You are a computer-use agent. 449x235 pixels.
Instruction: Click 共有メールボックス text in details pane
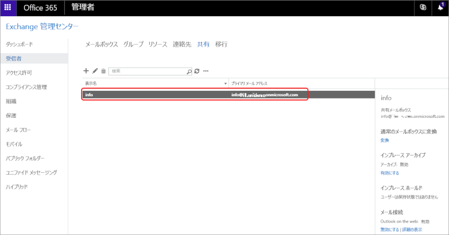click(x=396, y=110)
